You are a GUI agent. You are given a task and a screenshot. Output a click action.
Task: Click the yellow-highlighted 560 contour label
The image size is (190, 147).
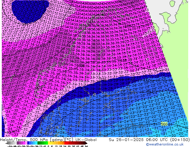point(164,124)
